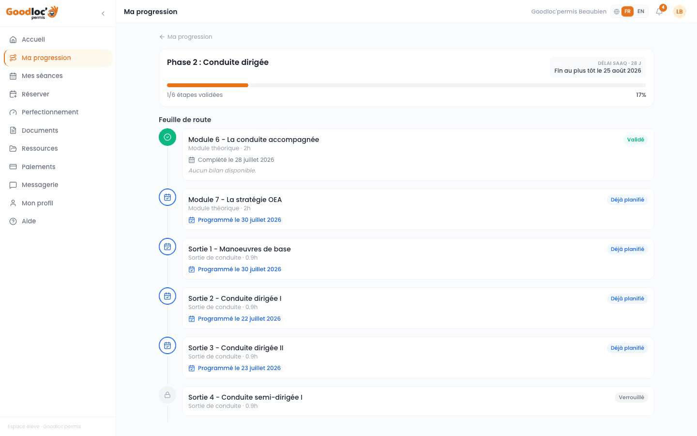Click the Aide question mark icon
The height and width of the screenshot is (436, 697).
point(13,221)
